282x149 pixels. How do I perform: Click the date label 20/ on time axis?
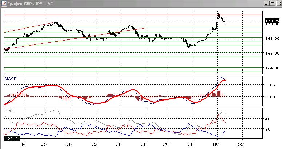click(241, 144)
